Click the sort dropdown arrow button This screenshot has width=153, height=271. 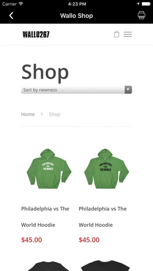[x=128, y=90]
